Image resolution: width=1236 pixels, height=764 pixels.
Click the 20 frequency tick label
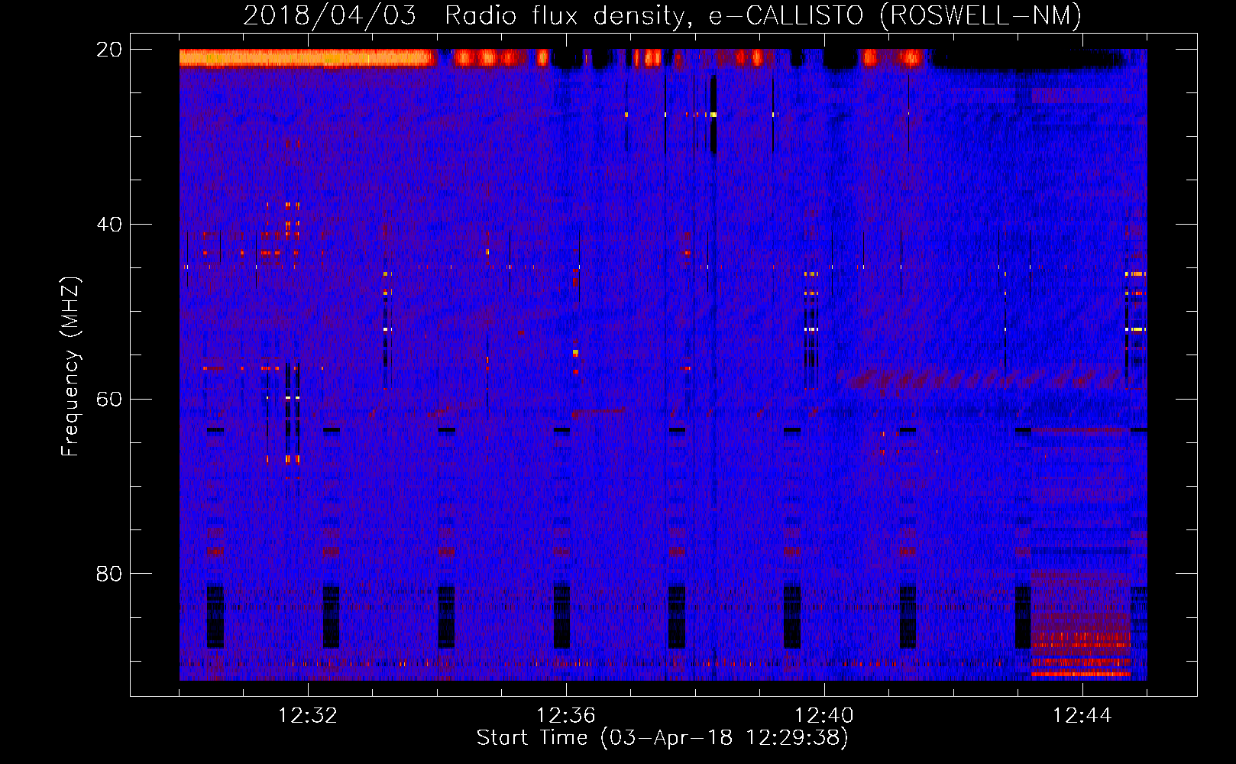point(108,50)
